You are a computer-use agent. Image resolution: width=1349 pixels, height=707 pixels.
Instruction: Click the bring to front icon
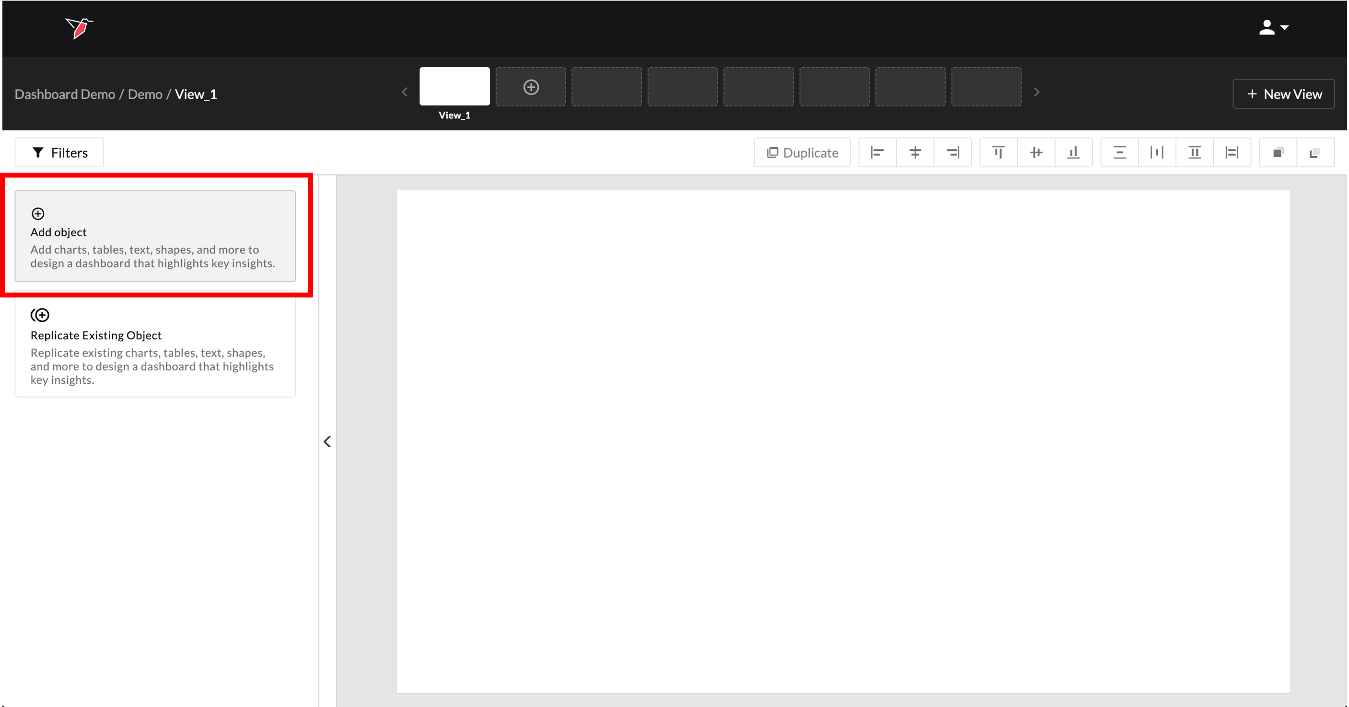click(1278, 152)
